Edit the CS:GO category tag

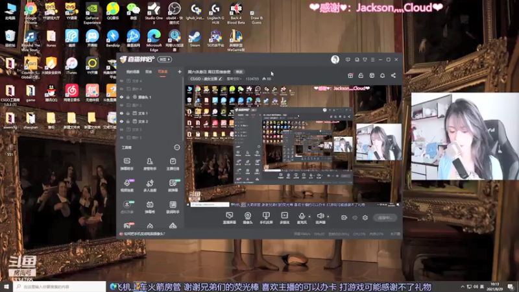click(x=206, y=79)
